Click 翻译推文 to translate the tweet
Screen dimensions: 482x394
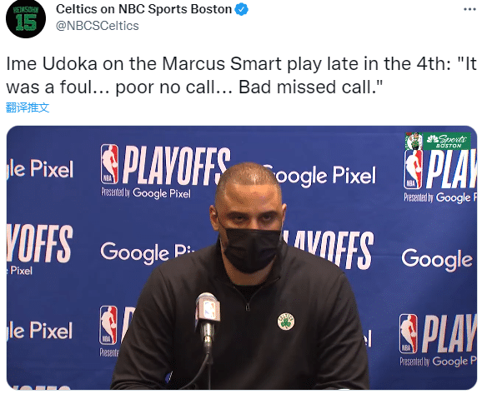click(x=28, y=107)
